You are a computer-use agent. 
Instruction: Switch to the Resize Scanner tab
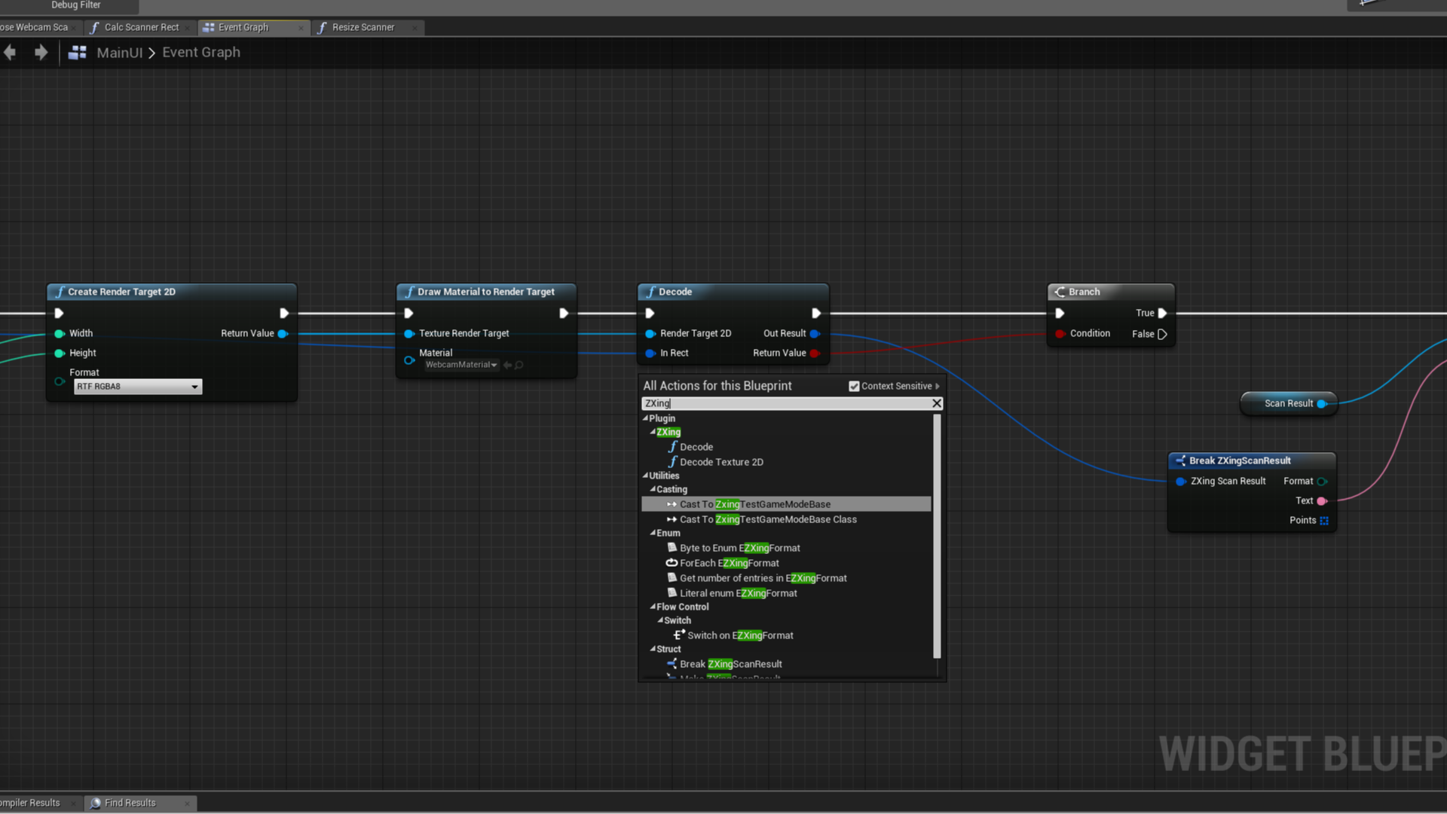363,27
